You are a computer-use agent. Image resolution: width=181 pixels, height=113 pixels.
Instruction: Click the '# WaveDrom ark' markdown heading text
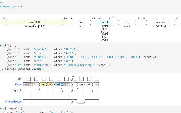tap(11, 6)
